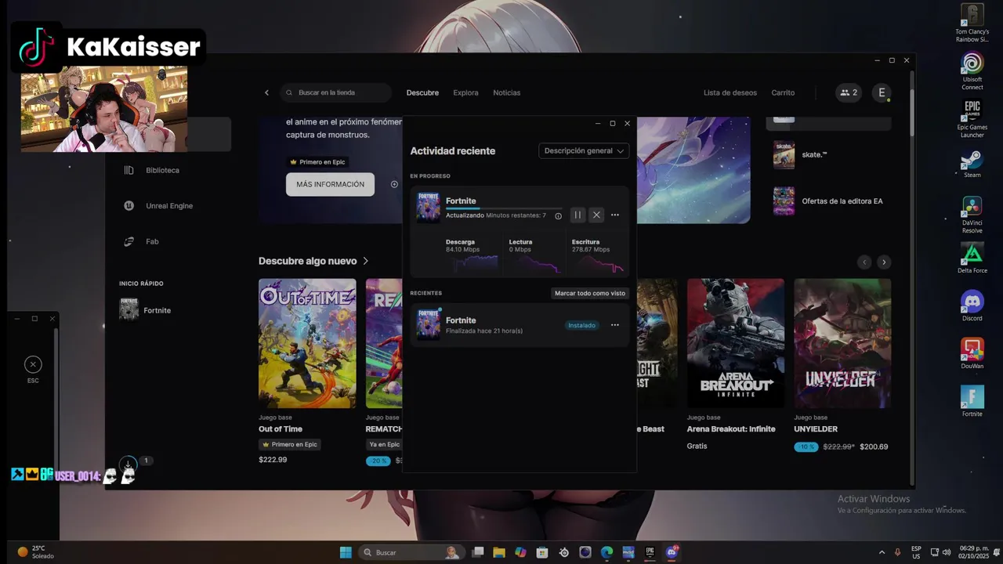The height and width of the screenshot is (564, 1003).
Task: Open File Explorer from taskbar
Action: (x=499, y=552)
